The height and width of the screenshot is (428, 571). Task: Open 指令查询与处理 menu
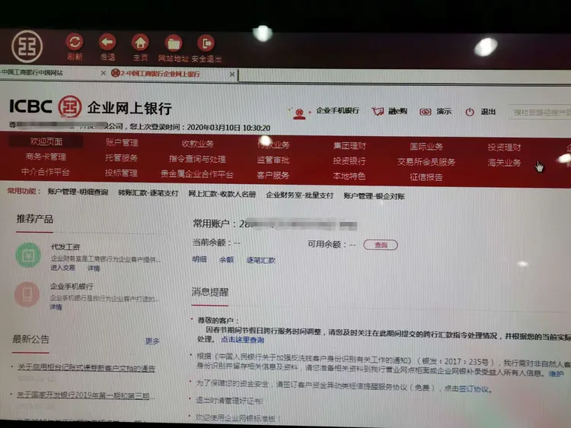click(197, 159)
